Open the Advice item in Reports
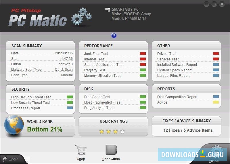 pos(162,102)
